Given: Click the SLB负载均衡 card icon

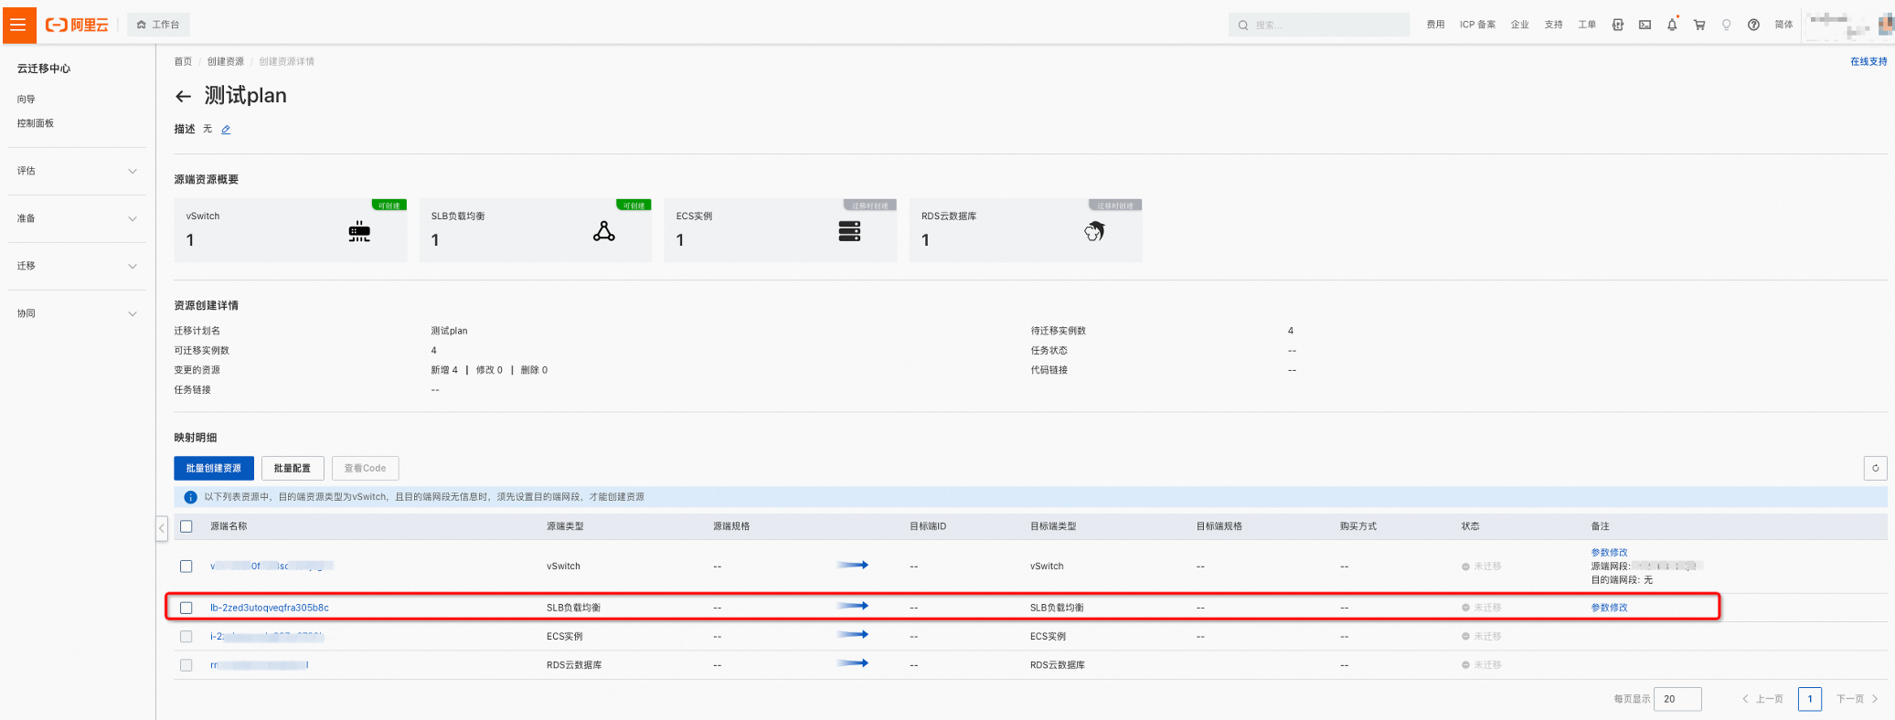Looking at the screenshot, I should click(x=604, y=231).
